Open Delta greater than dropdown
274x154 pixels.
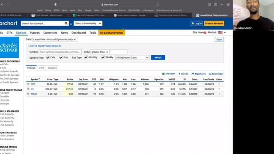coord(100,52)
